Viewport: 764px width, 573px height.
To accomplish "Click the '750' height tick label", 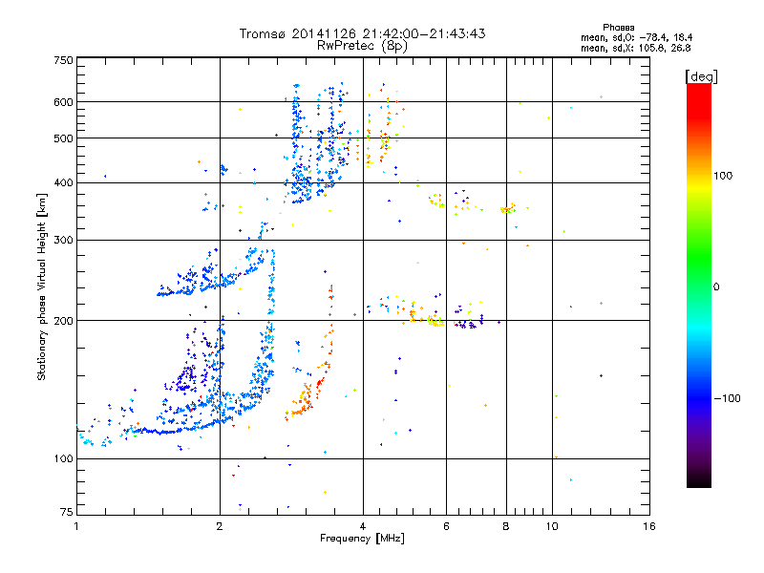I will coord(63,60).
